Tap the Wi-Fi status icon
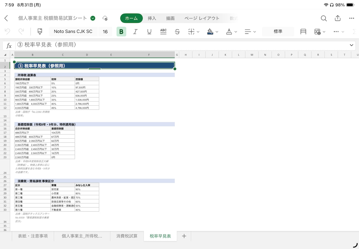The width and height of the screenshot is (359, 249). tap(326, 5)
